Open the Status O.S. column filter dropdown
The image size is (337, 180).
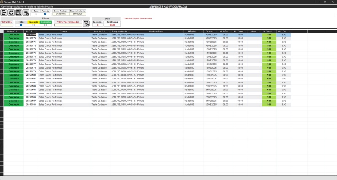tap(21, 32)
